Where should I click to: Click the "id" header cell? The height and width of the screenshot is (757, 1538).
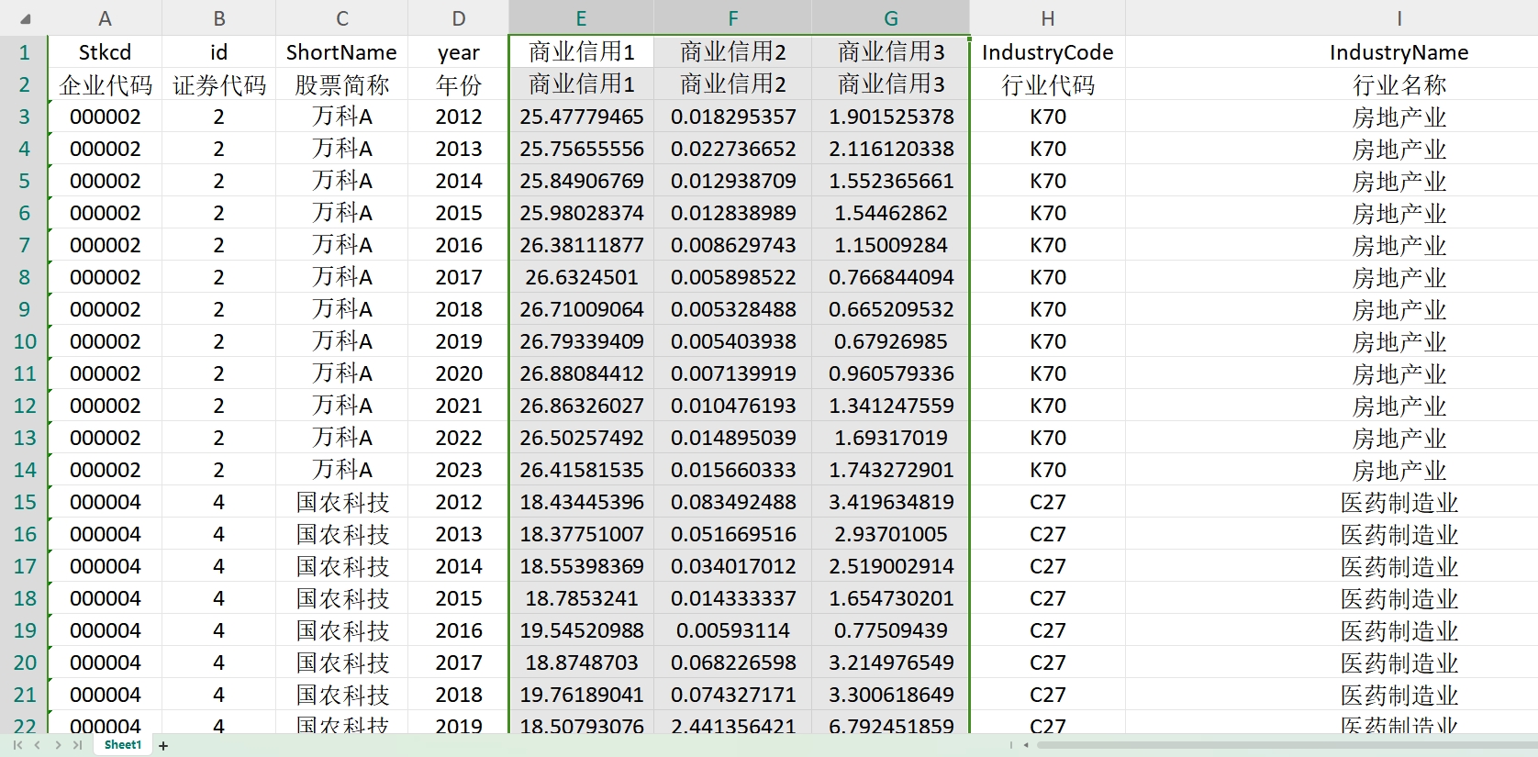[218, 52]
